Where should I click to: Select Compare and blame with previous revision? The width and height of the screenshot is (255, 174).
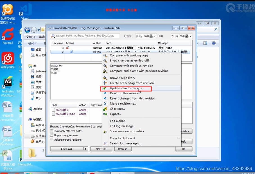click(139, 71)
